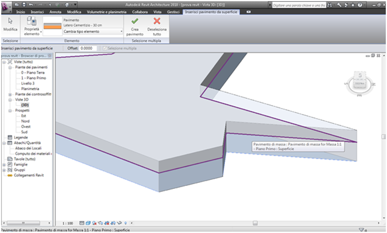Click the red Deseleziona tutto X icon
This screenshot has height=233, width=387.
pyautogui.click(x=157, y=21)
